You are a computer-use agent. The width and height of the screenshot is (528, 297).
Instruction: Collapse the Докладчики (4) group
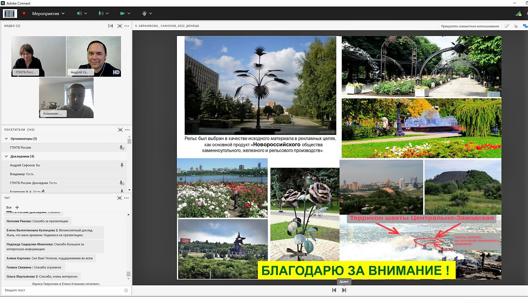(6, 156)
